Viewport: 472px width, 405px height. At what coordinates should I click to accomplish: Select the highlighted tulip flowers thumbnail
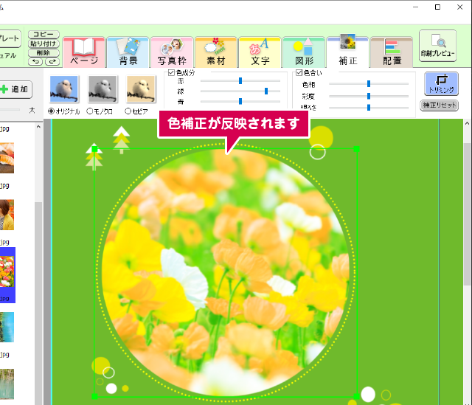tap(7, 271)
